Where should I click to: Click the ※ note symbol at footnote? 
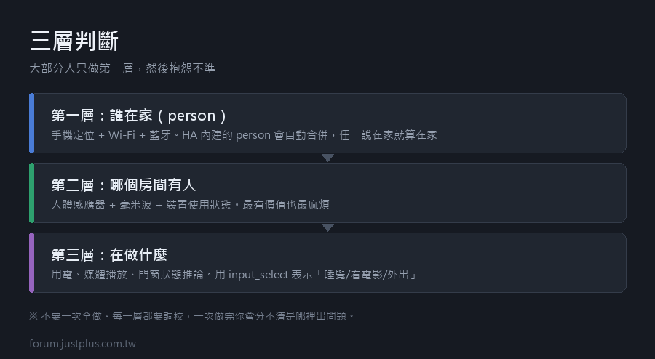33,316
